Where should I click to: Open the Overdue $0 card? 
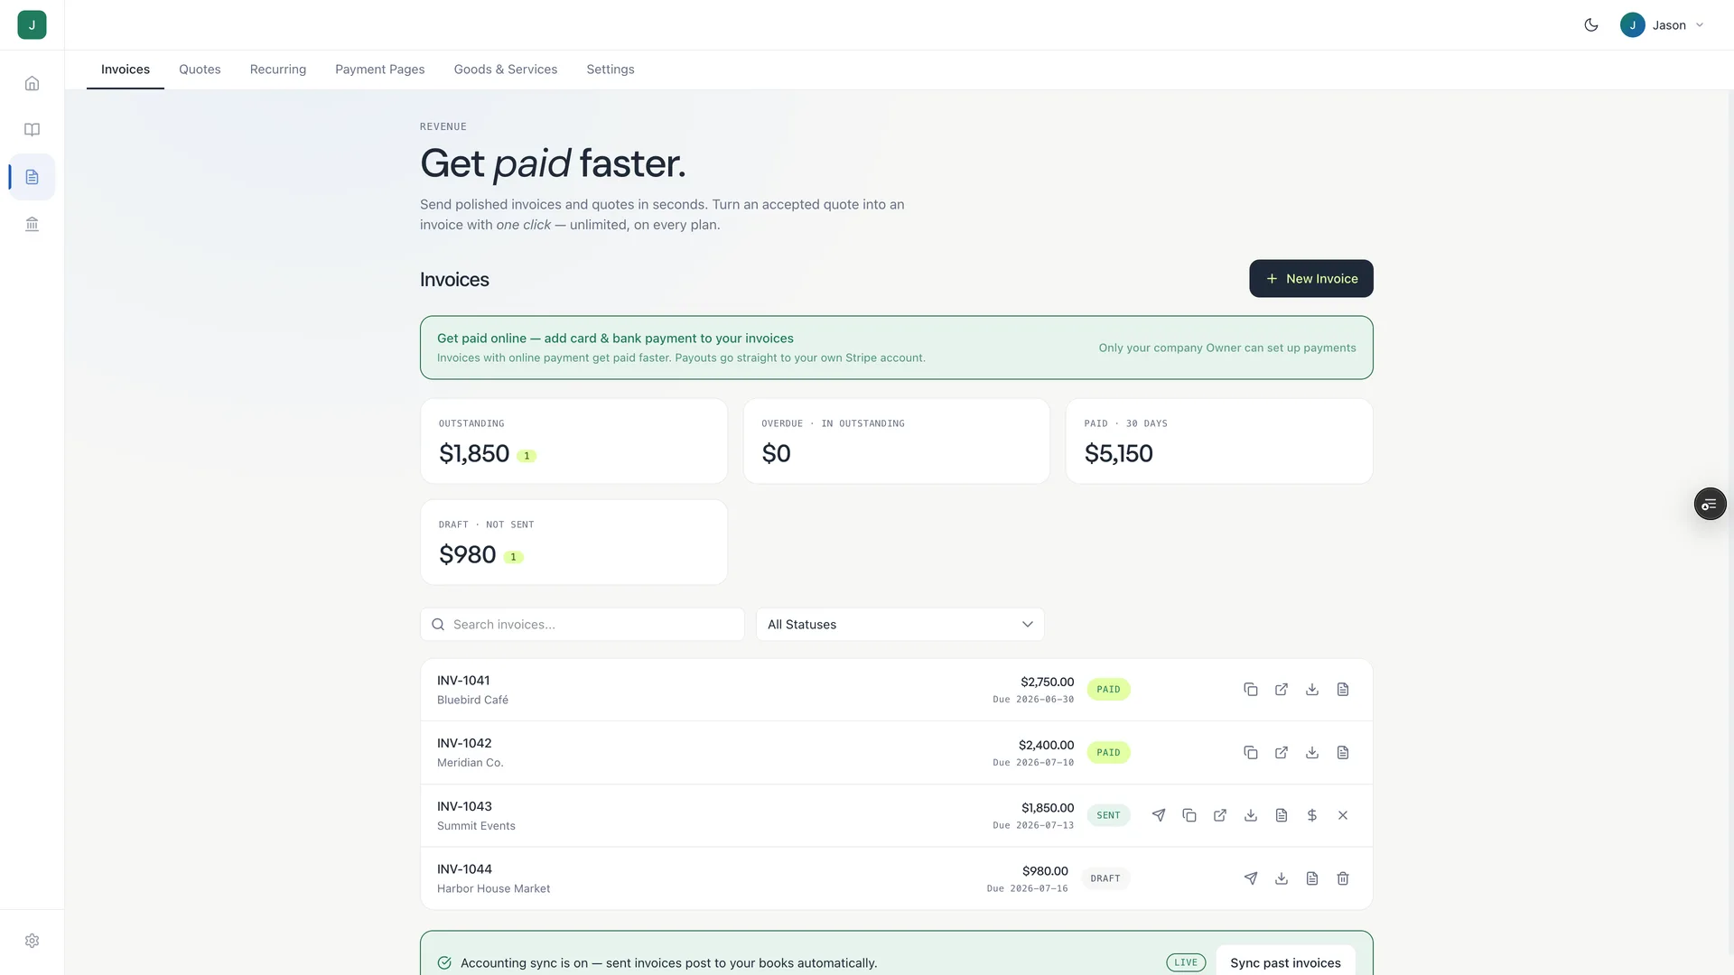click(897, 441)
